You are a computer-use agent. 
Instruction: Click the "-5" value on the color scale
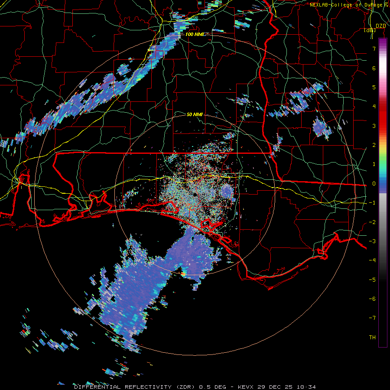click(372, 280)
